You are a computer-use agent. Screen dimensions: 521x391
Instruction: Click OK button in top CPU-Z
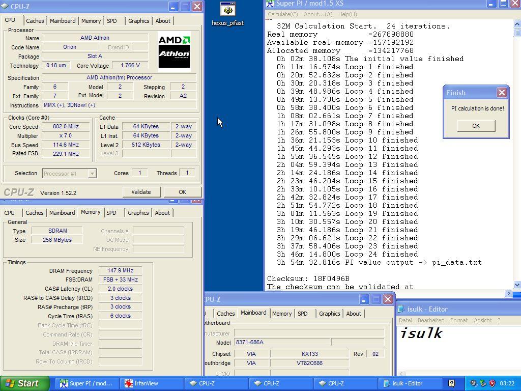183,192
